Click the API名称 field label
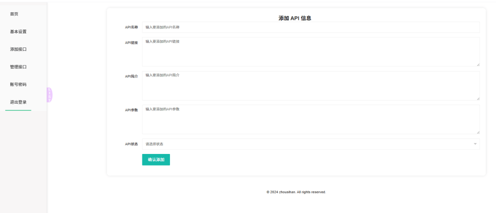The image size is (496, 213). click(x=132, y=27)
